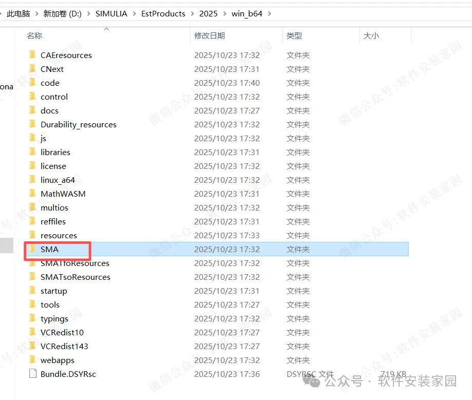
Task: Click the Bundle.DSYRsc file icon
Action: pos(33,373)
